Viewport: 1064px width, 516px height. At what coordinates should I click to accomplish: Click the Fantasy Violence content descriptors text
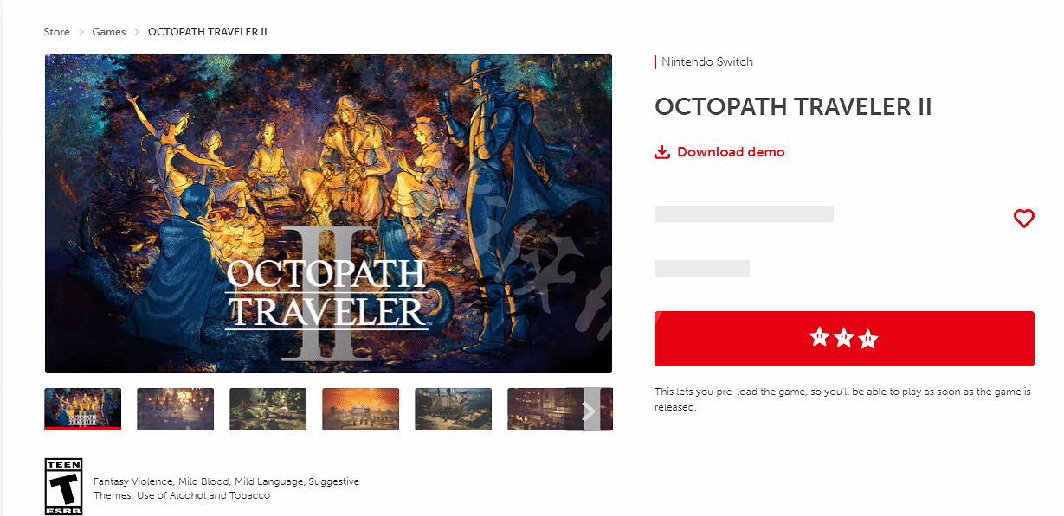226,488
